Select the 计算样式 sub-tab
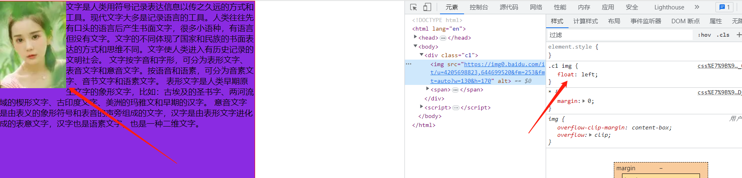The height and width of the screenshot is (178, 742). click(586, 21)
